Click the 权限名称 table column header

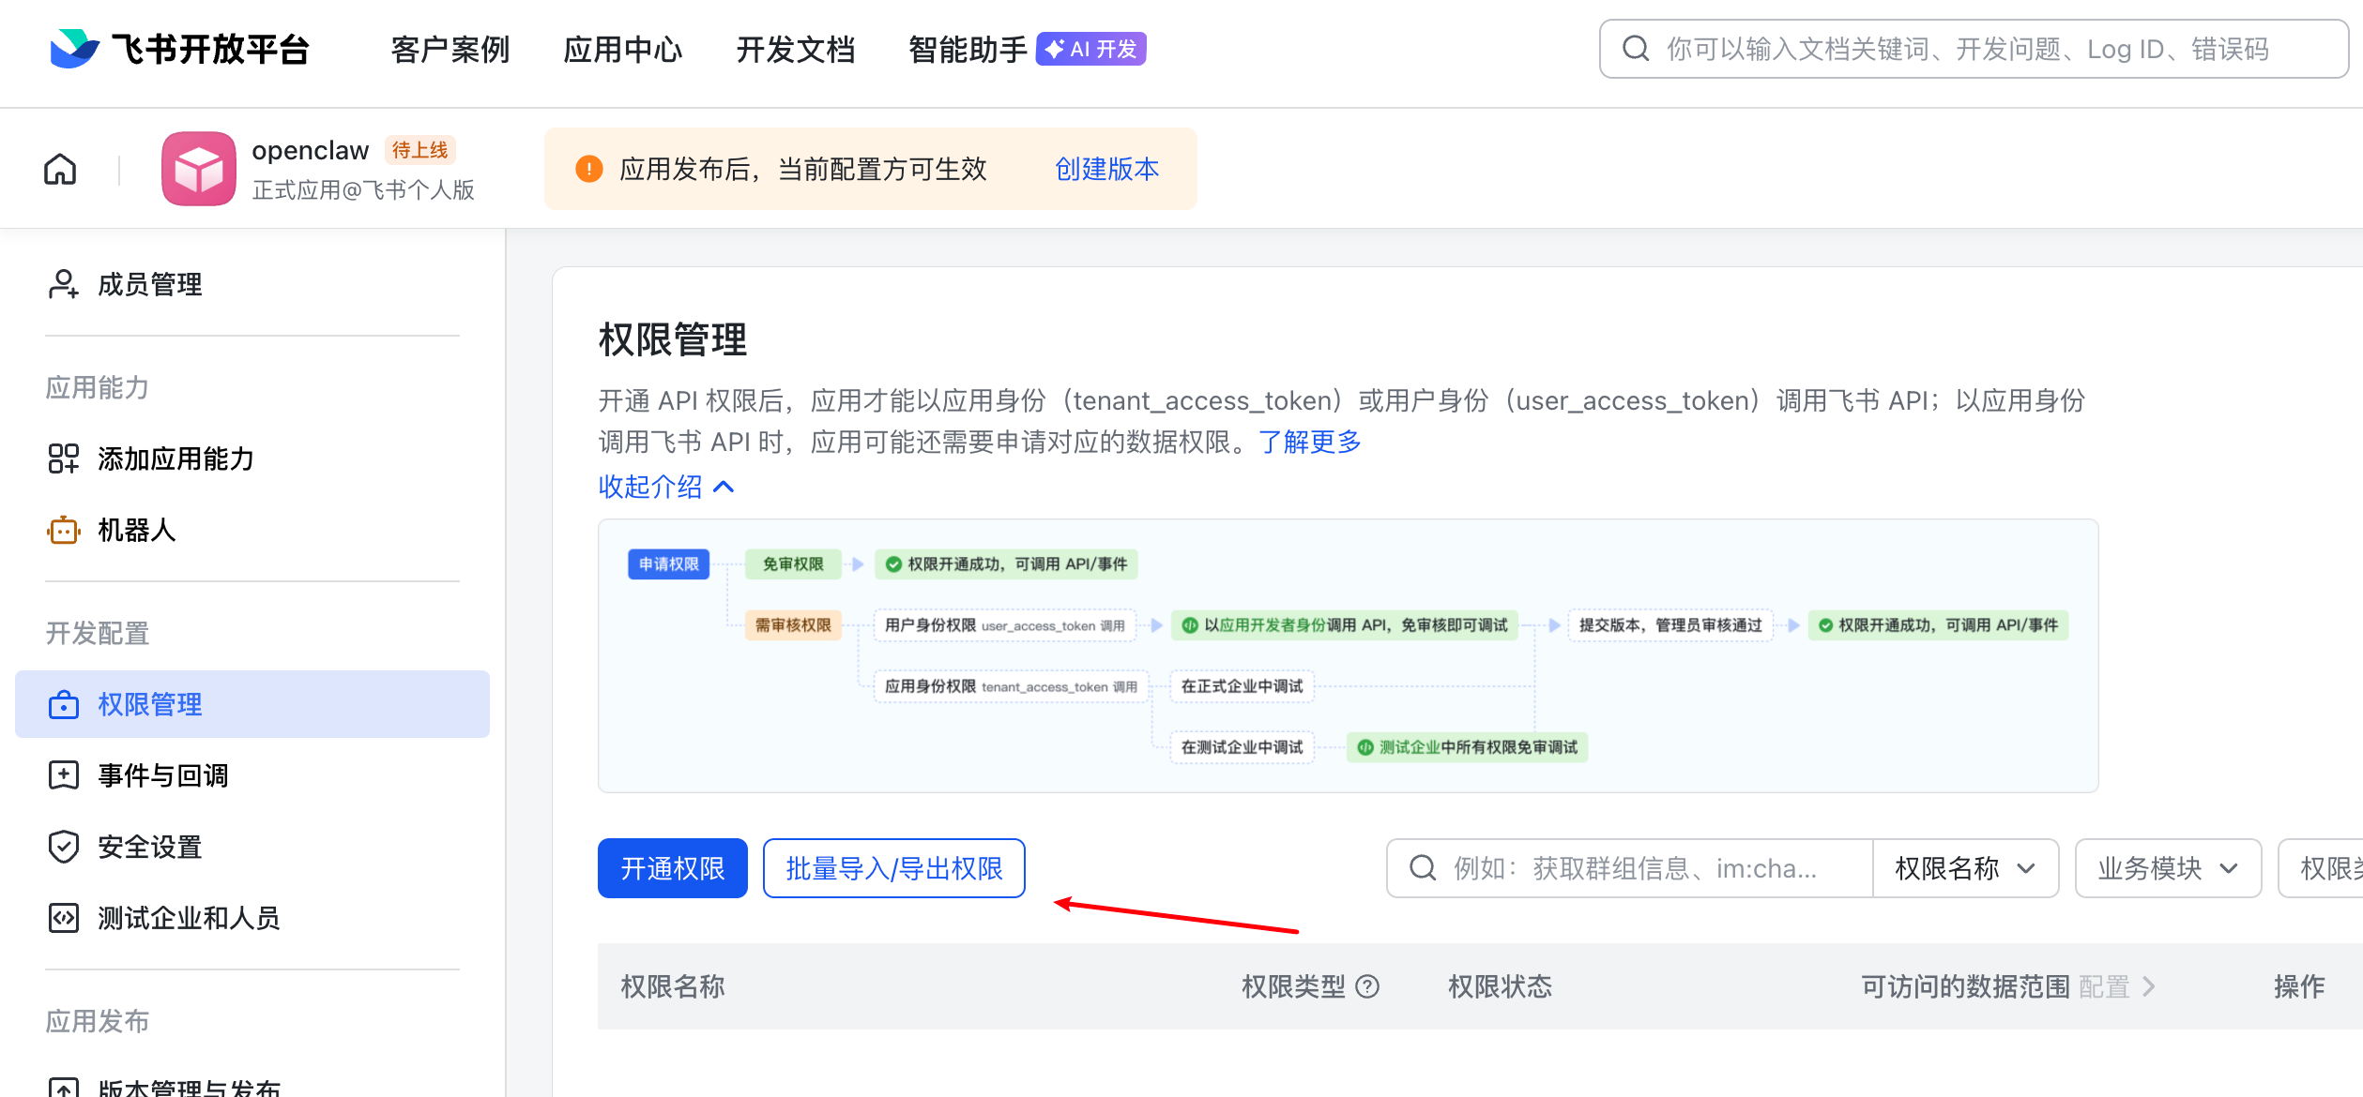(673, 986)
